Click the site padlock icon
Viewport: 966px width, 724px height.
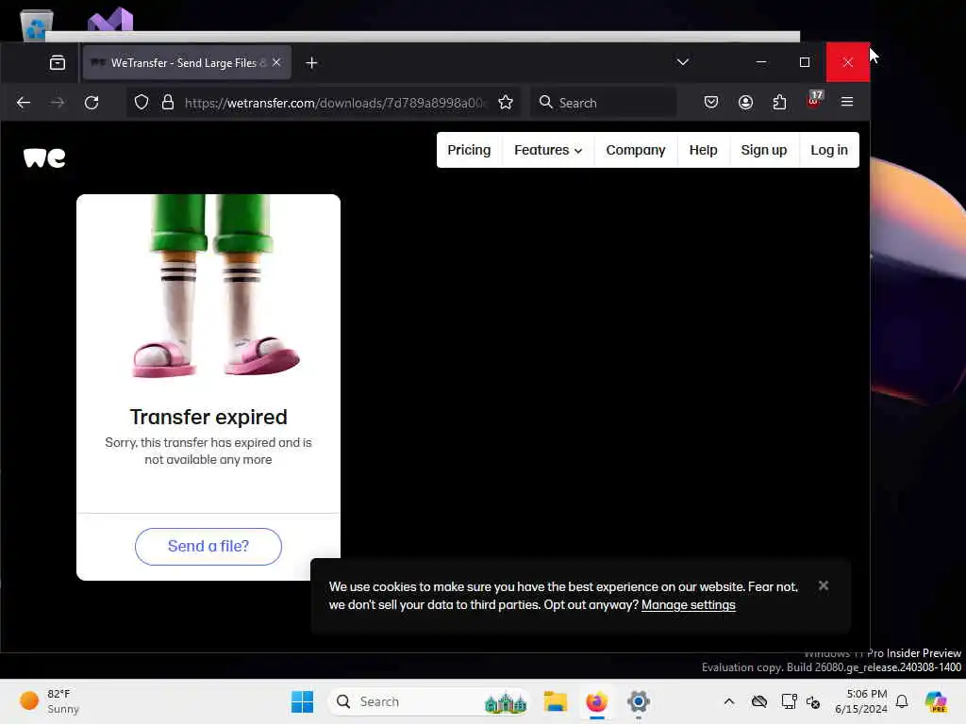pyautogui.click(x=168, y=102)
